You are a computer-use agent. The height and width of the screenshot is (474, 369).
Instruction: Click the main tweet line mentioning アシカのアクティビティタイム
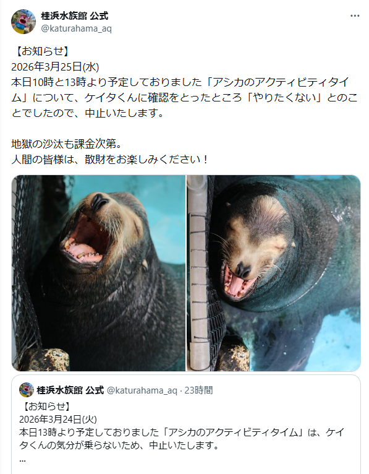[x=180, y=82]
